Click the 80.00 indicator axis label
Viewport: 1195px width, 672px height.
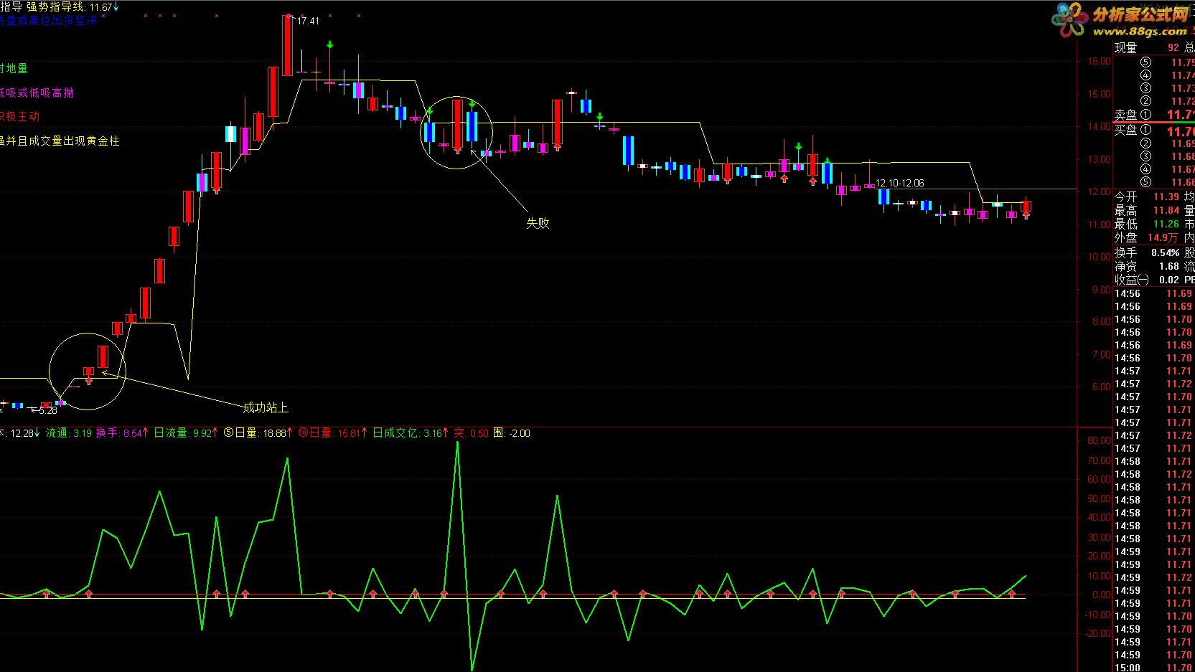1099,440
